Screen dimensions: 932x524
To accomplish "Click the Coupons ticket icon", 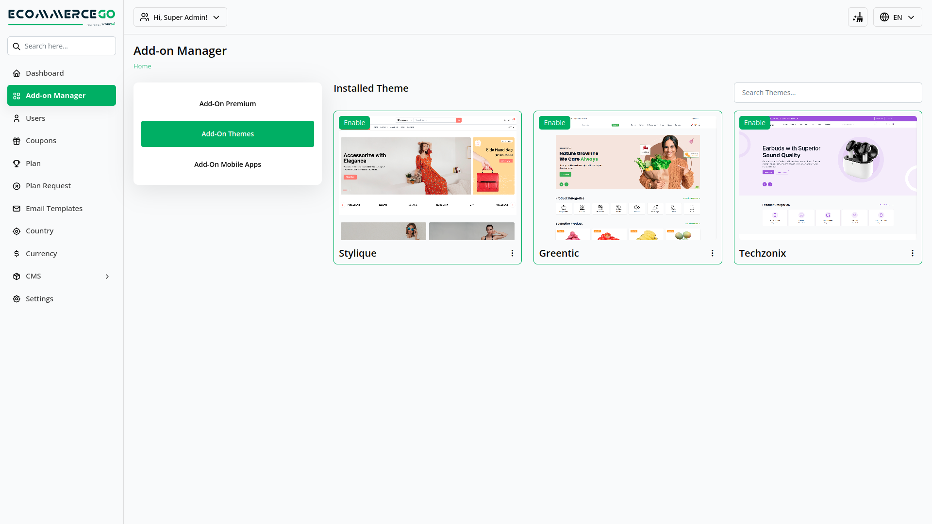I will point(17,140).
